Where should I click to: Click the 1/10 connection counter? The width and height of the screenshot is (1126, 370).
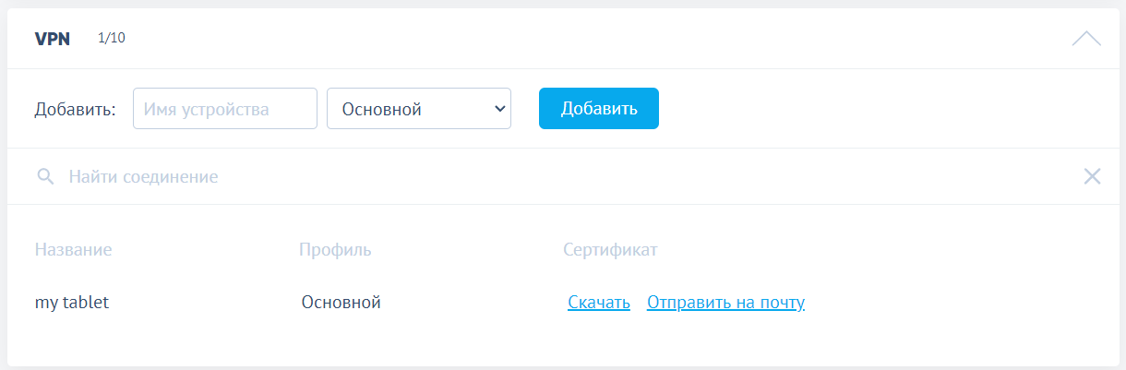(x=112, y=39)
